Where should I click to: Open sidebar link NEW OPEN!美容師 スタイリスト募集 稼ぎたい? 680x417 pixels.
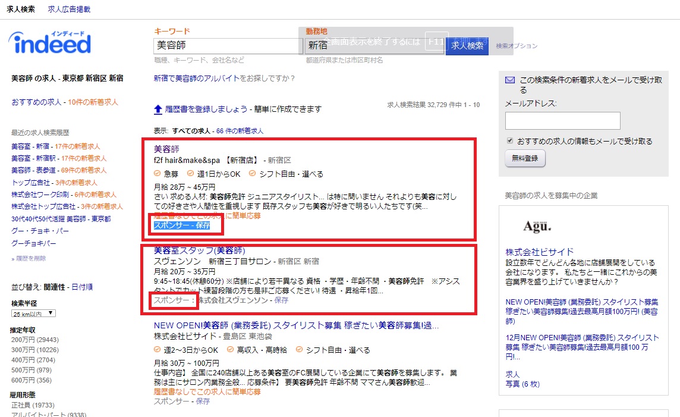click(x=582, y=312)
